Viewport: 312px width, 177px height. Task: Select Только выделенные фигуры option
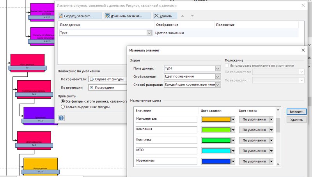coord(63,107)
